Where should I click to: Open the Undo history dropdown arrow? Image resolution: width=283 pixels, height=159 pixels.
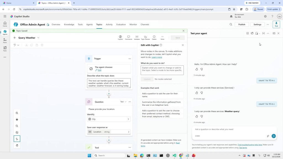pos(18,45)
